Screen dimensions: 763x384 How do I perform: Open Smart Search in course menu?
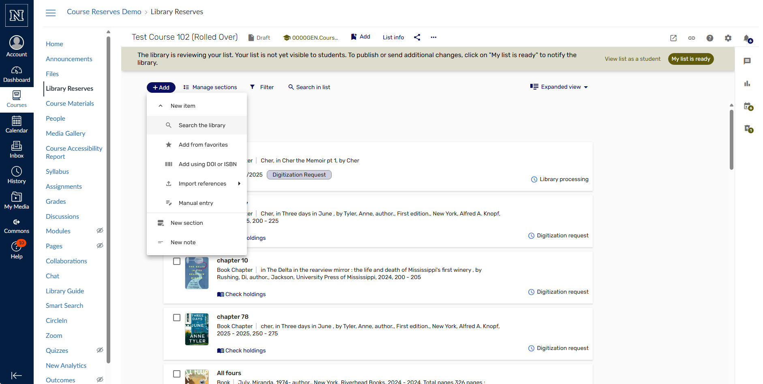[64, 305]
